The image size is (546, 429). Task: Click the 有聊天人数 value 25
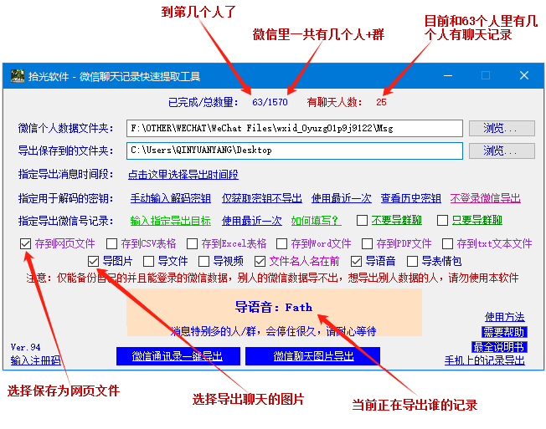click(x=381, y=102)
